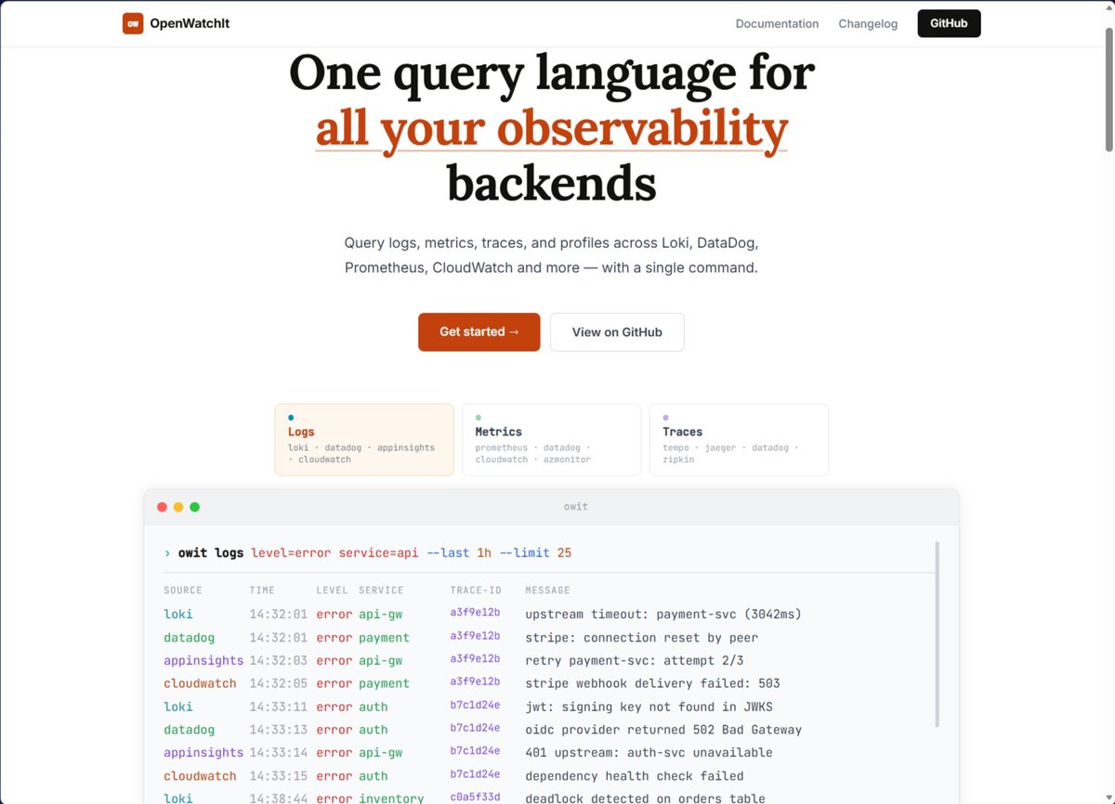Click trace ID a3f9e12b in the loki row

click(475, 613)
